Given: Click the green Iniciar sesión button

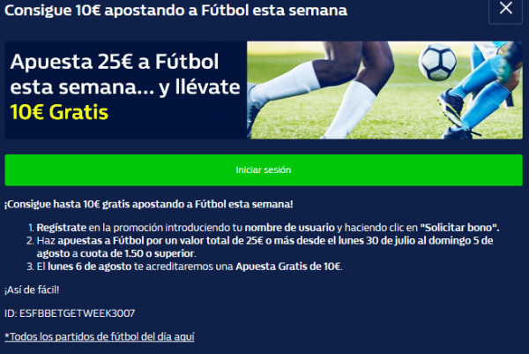Looking at the screenshot, I should pyautogui.click(x=264, y=169).
